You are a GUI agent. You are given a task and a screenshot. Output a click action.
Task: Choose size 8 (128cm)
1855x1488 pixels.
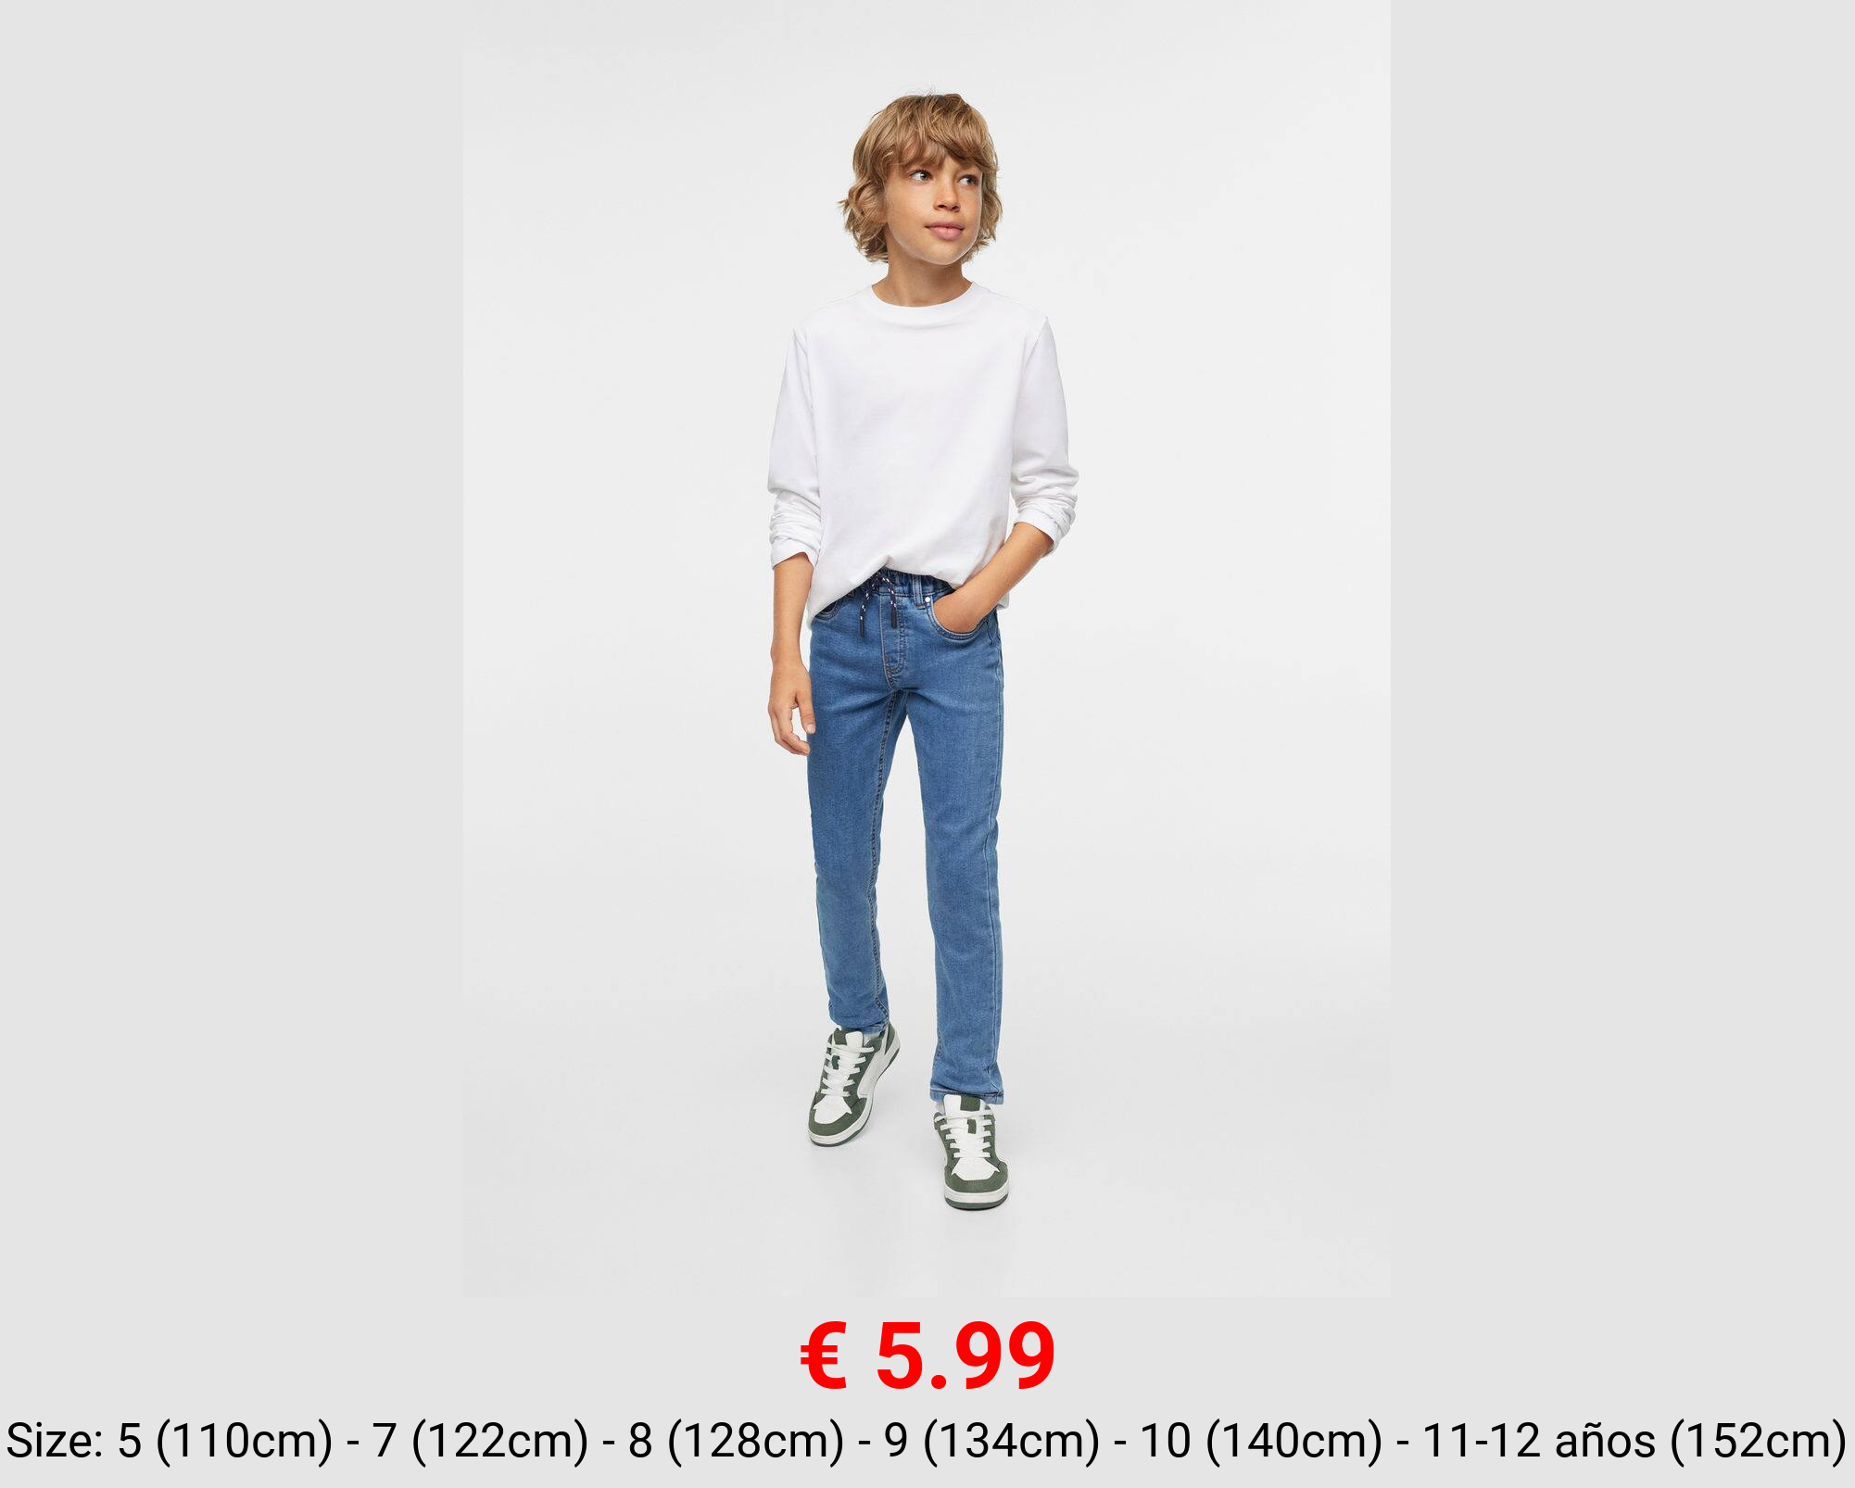(737, 1442)
